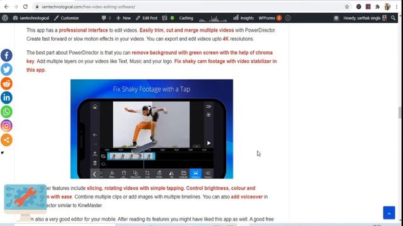
Task: Open the Chrome three-dot menu
Action: point(397,7)
